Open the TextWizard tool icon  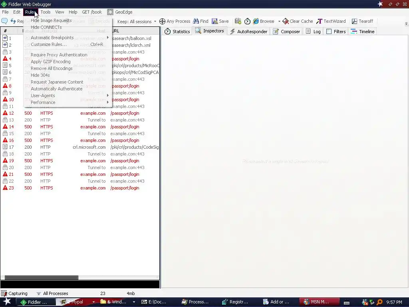[x=319, y=21]
